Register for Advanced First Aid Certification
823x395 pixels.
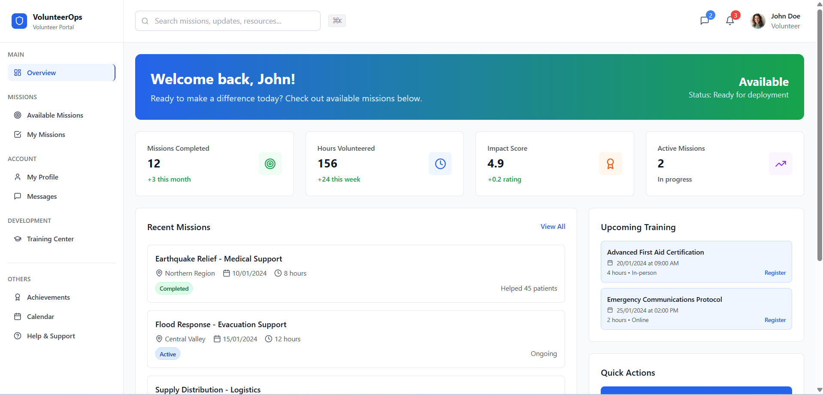click(x=775, y=273)
